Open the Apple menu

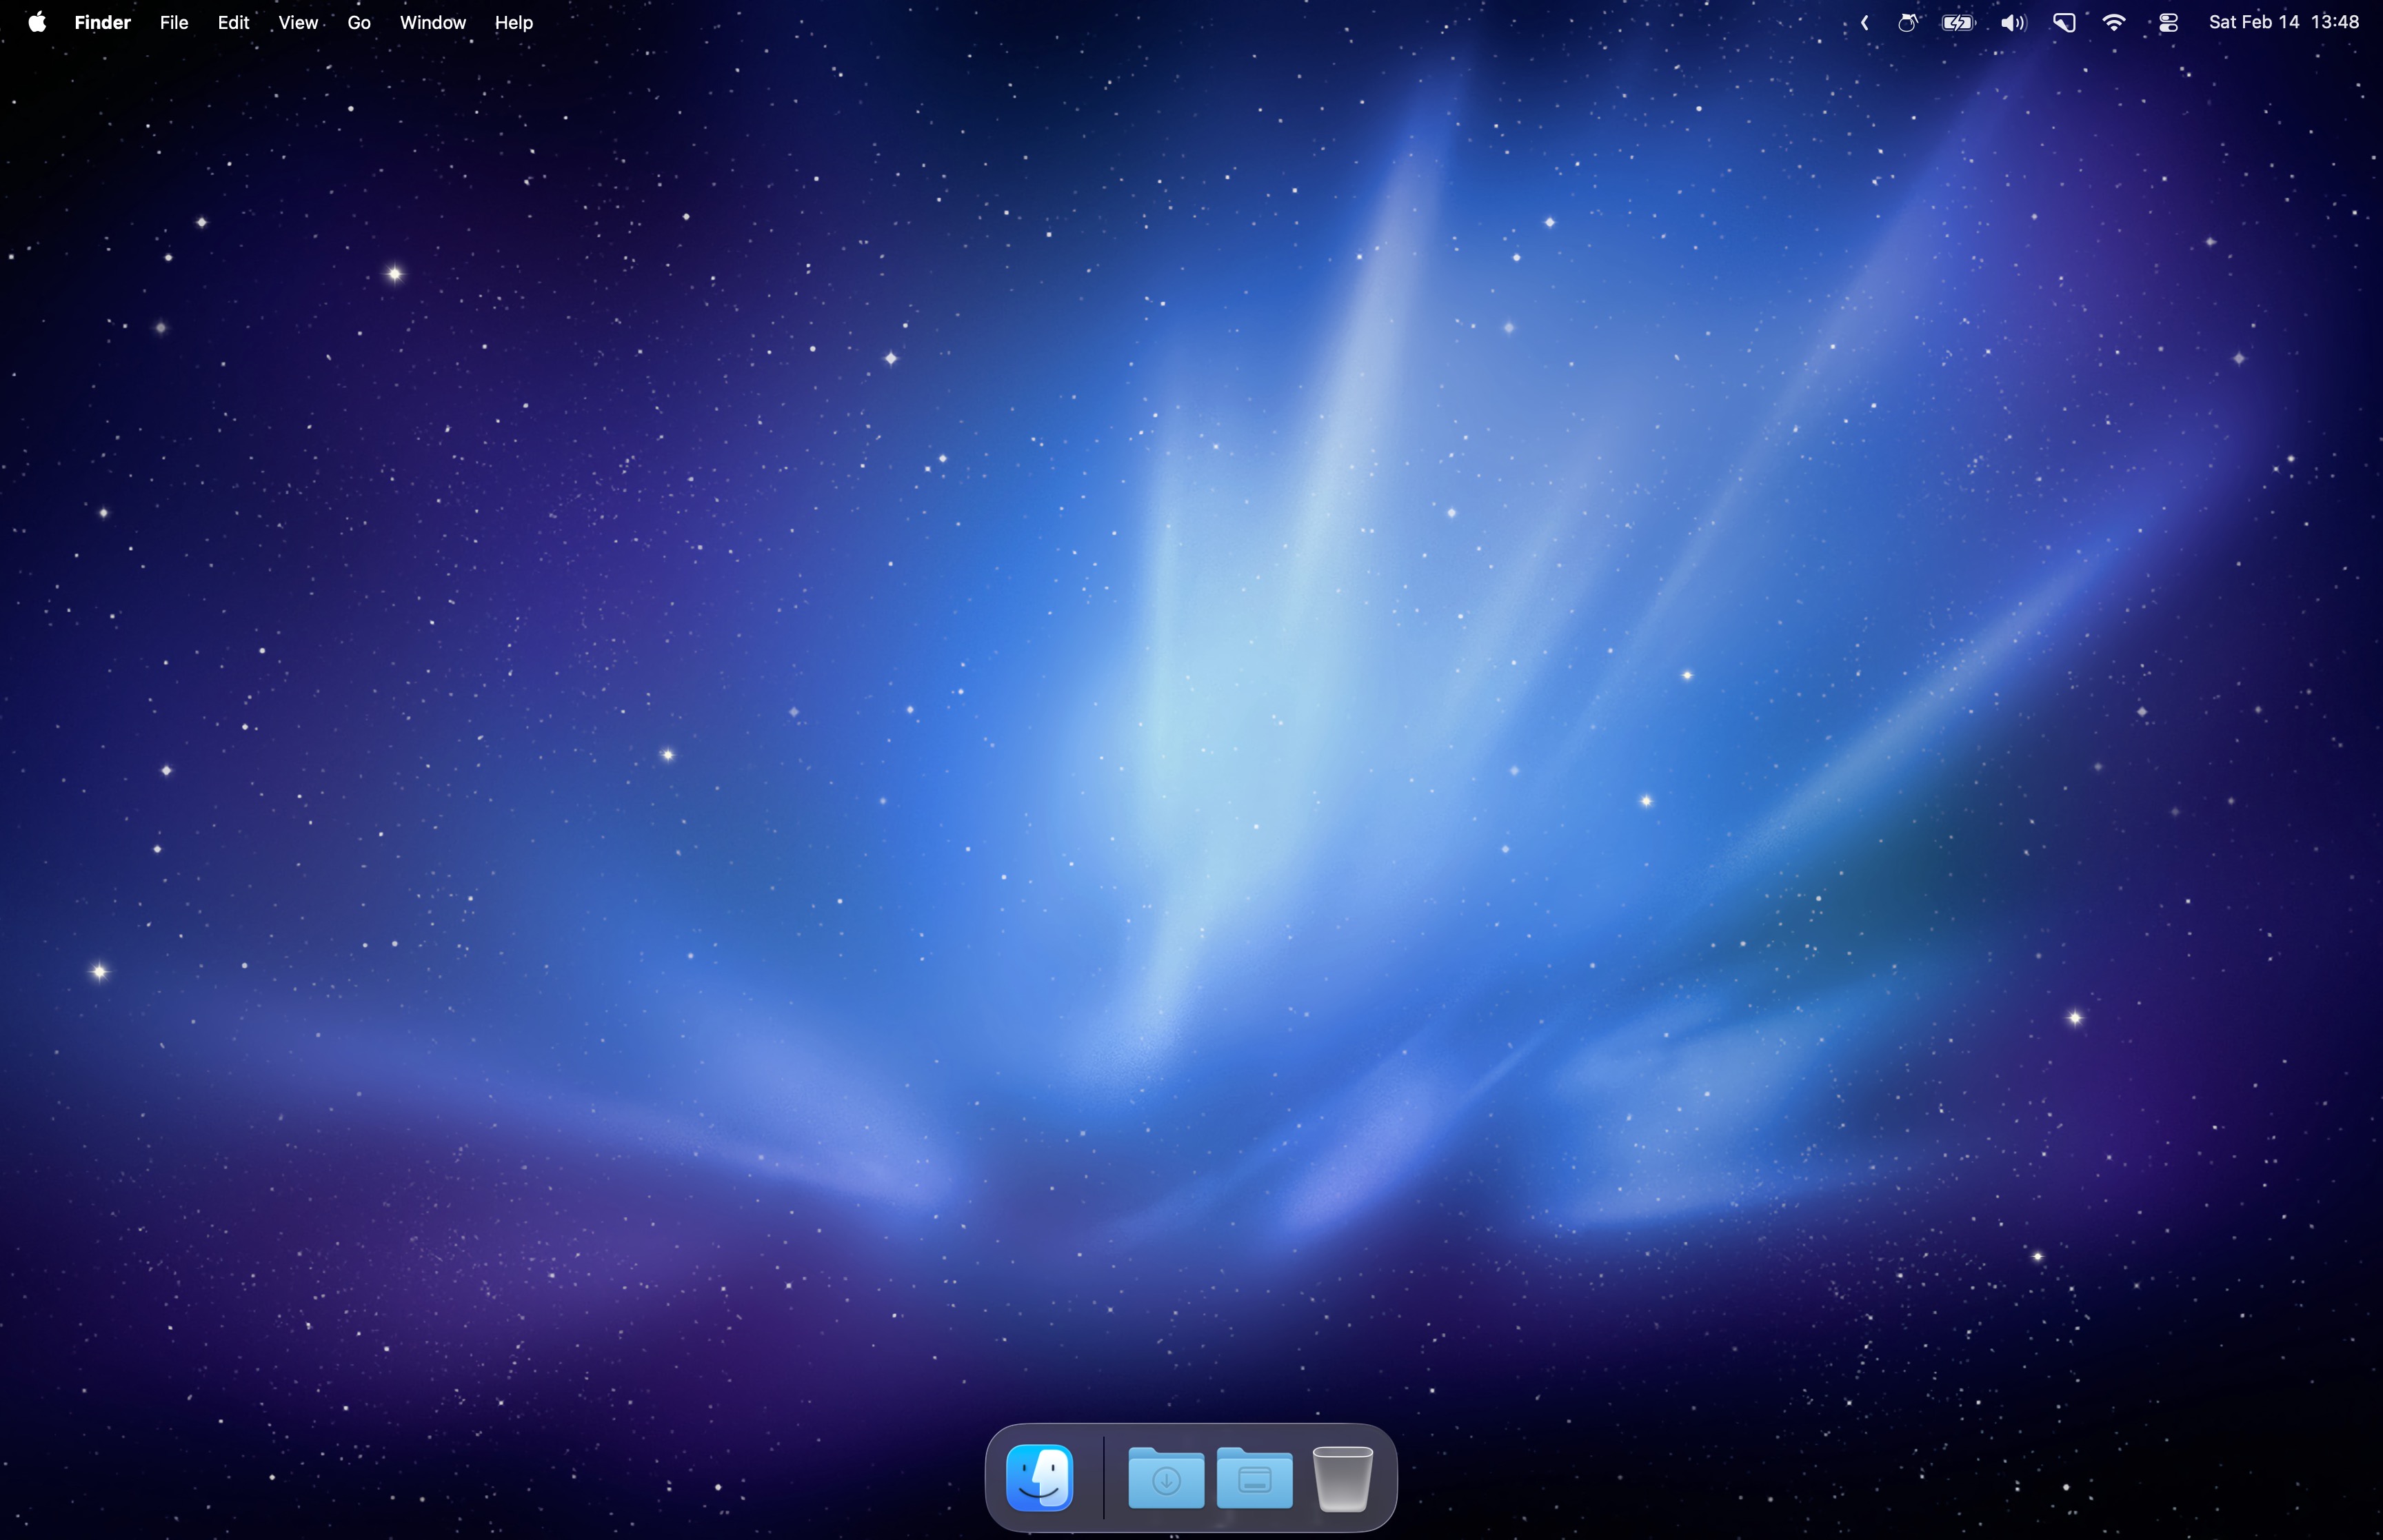click(37, 22)
